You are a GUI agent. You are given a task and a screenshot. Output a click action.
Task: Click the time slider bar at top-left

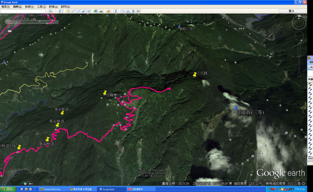(31, 21)
